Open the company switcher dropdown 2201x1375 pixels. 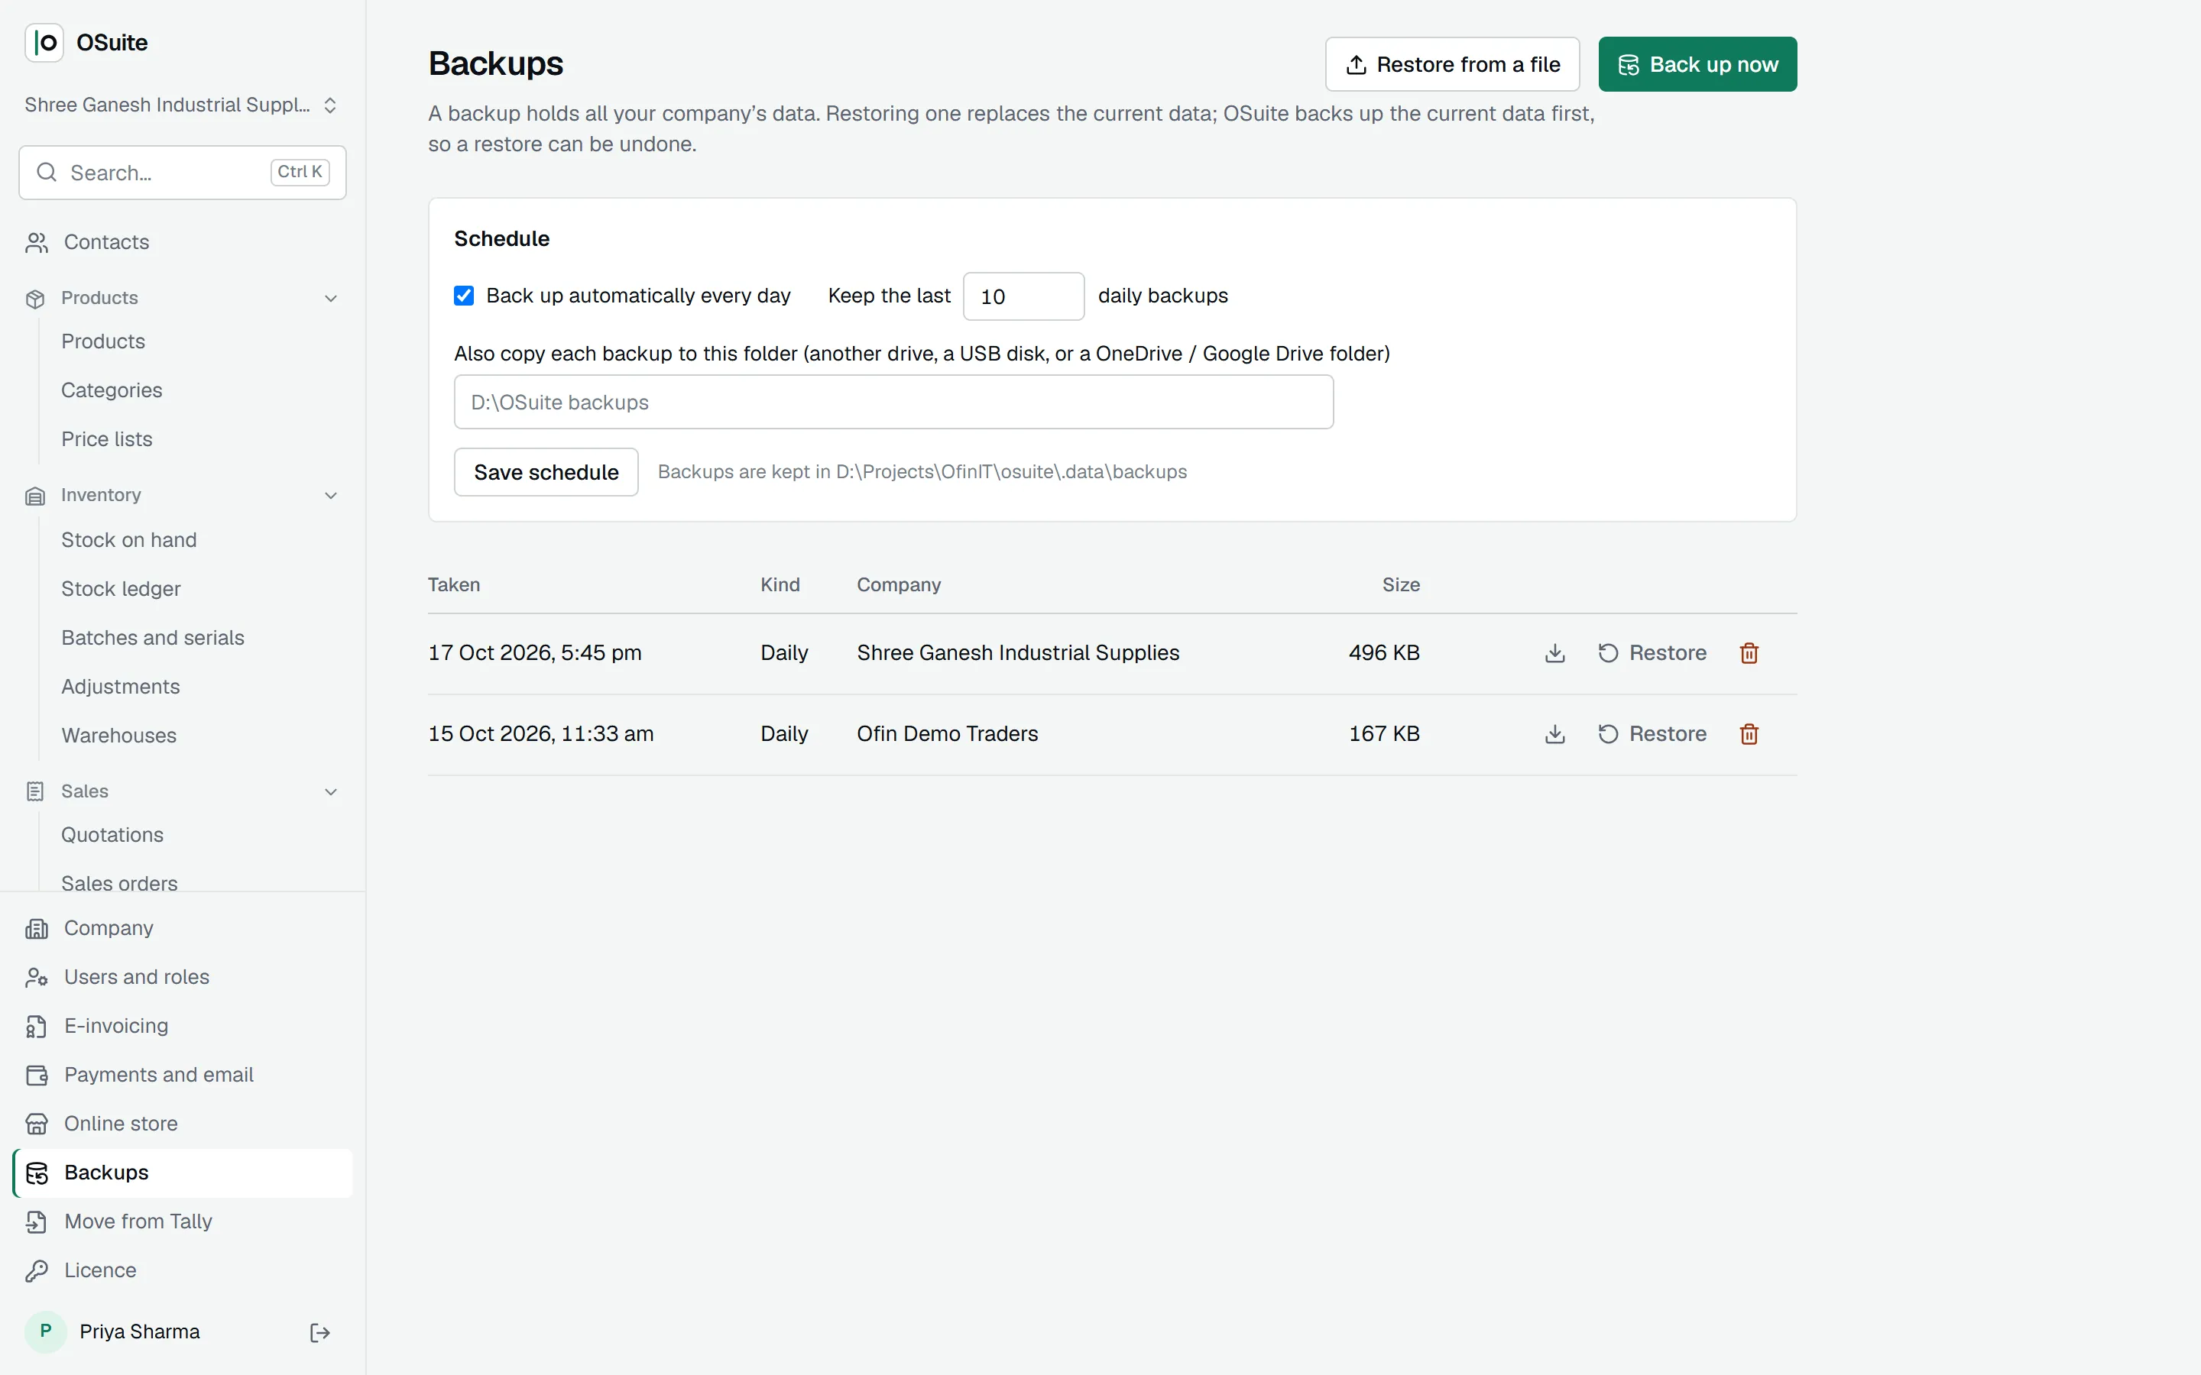(x=182, y=105)
